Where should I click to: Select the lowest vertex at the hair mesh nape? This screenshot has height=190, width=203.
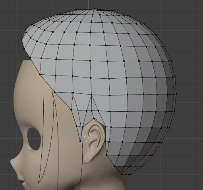point(122,174)
